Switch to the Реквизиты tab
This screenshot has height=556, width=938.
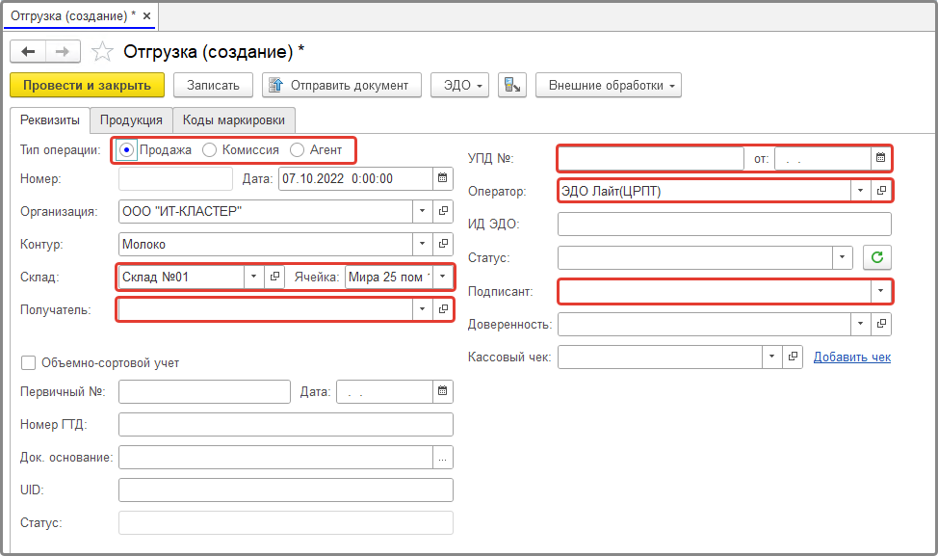coord(50,120)
